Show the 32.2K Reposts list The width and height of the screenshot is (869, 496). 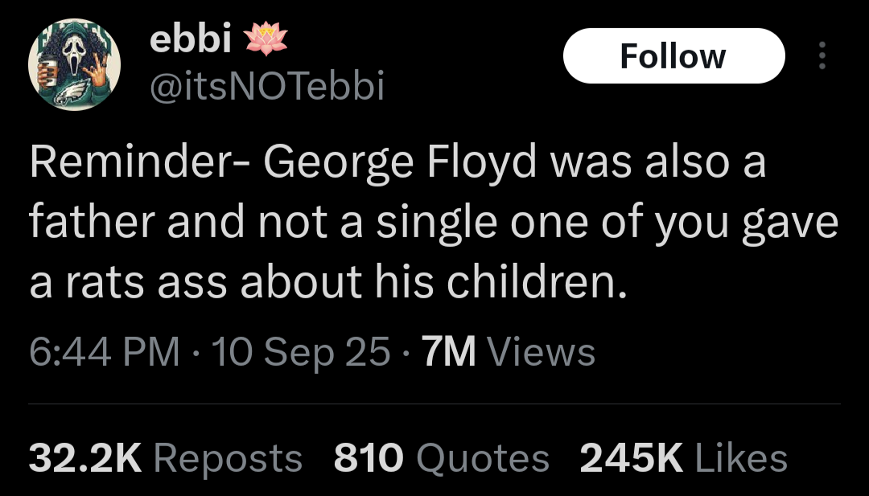coord(166,458)
